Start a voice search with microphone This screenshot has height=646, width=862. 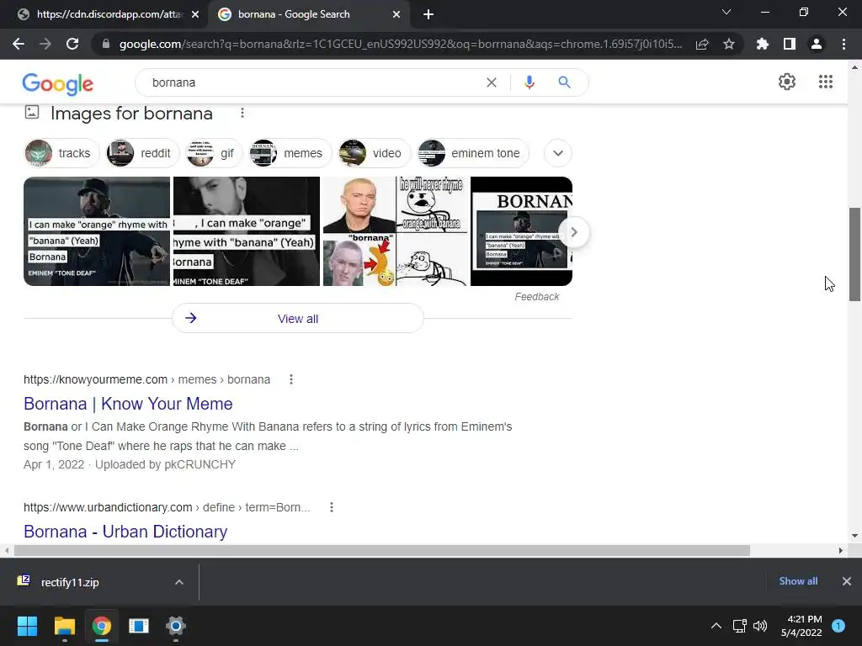click(529, 82)
